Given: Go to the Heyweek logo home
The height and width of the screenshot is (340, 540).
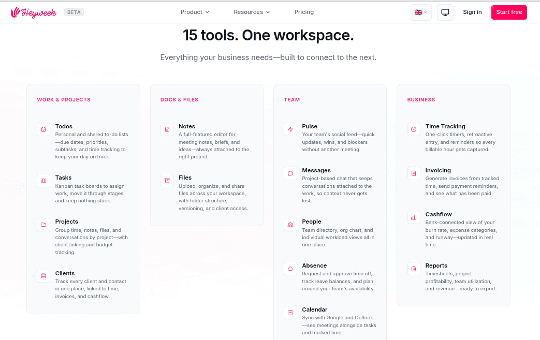Looking at the screenshot, I should (34, 12).
